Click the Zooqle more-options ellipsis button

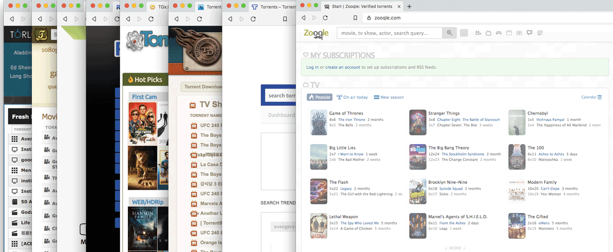[x=464, y=33]
